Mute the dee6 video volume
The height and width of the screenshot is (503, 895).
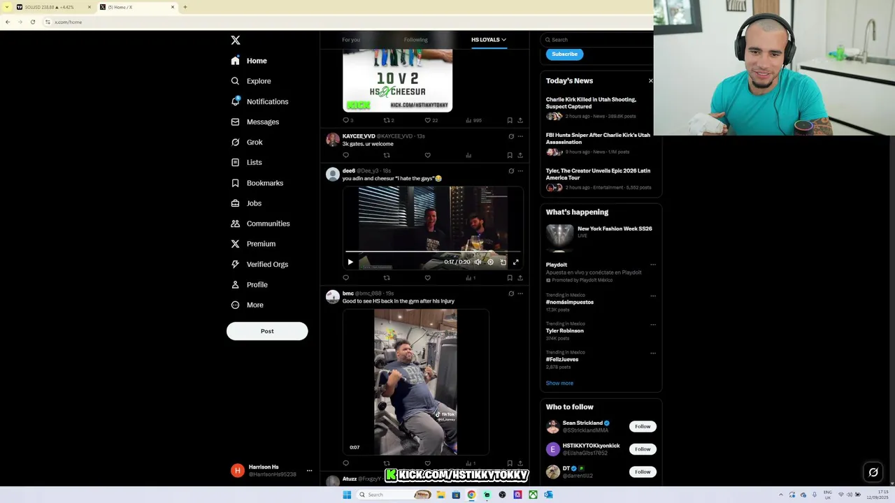(x=478, y=262)
